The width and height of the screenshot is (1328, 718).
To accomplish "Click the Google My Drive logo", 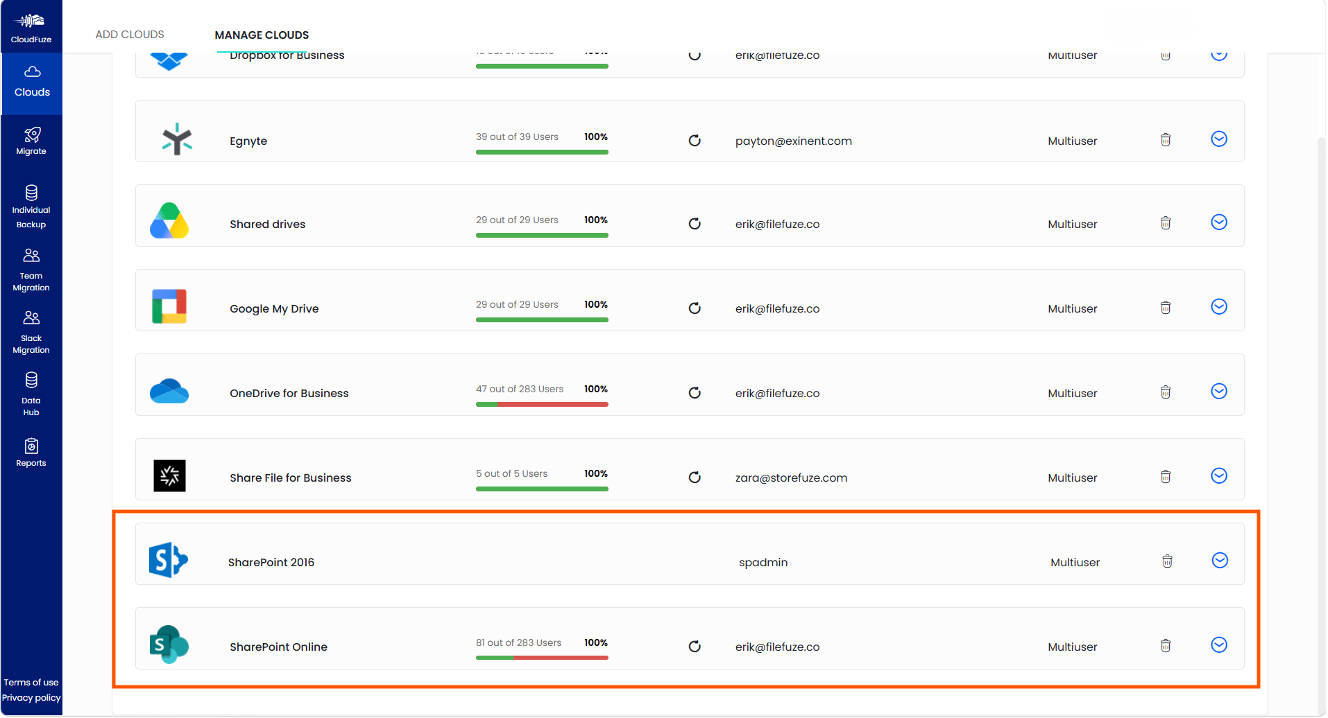I will pos(169,306).
